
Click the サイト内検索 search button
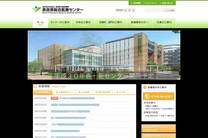pyautogui.click(x=170, y=10)
